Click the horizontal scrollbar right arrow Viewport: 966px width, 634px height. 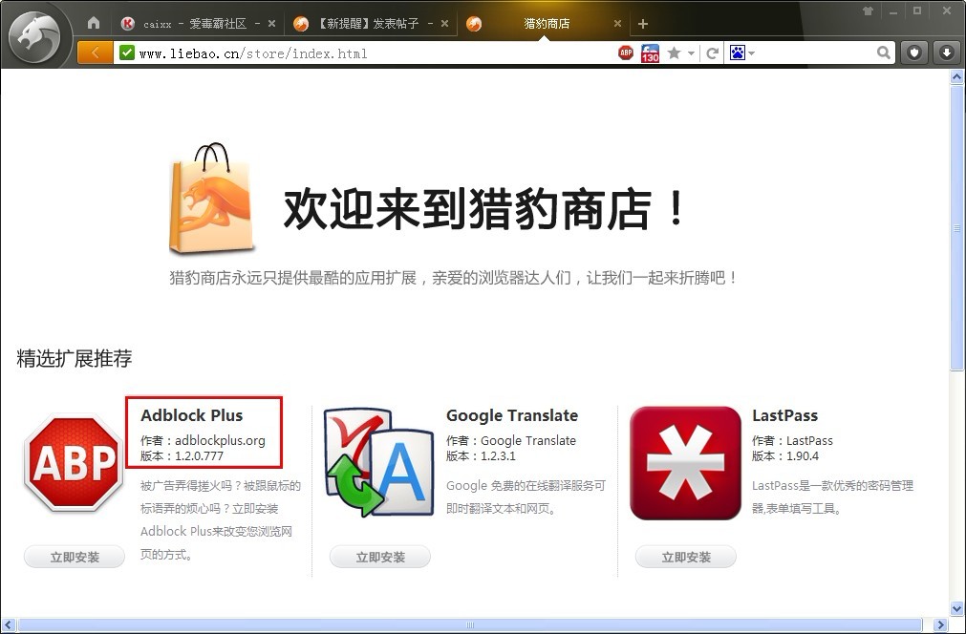pos(939,624)
